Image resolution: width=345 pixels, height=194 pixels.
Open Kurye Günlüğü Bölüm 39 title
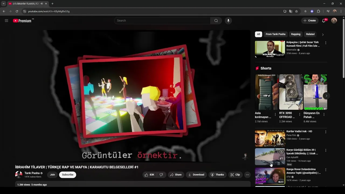pyautogui.click(x=302, y=152)
